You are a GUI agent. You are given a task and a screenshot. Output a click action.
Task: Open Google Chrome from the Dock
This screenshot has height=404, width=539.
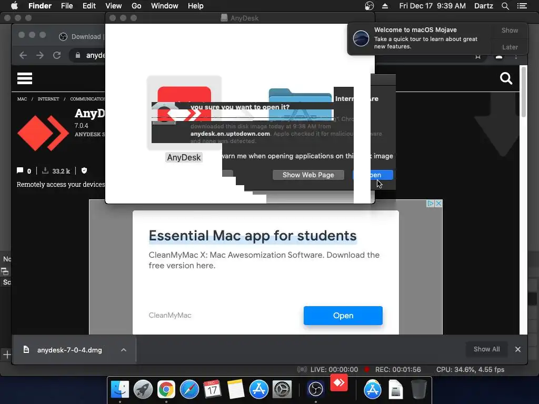tap(166, 390)
